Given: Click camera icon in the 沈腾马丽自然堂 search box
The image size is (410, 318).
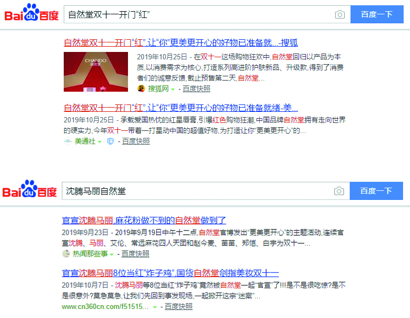Looking at the screenshot, I should pyautogui.click(x=339, y=191).
